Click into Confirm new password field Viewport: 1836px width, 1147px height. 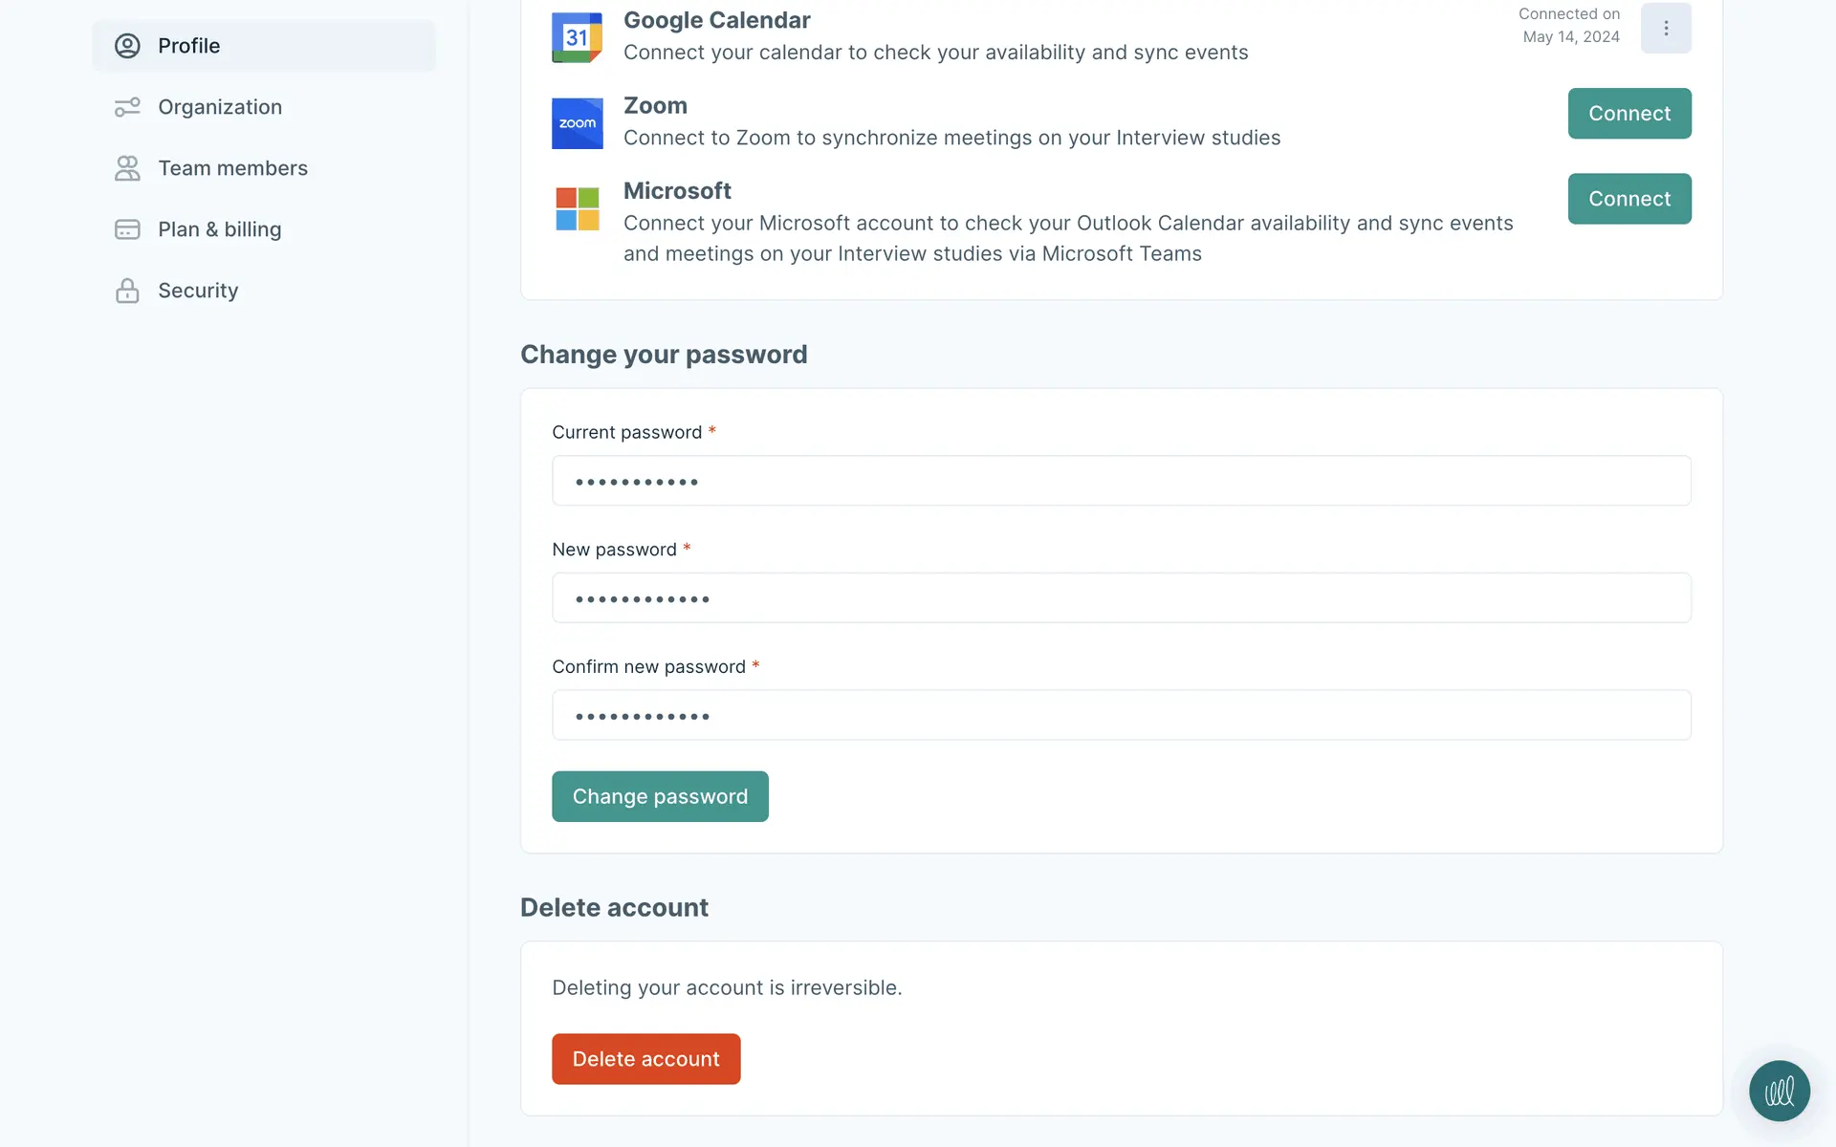point(1121,715)
